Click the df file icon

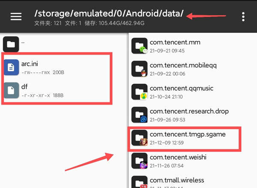click(11, 90)
